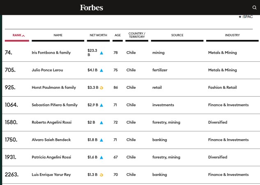Click blue up arrow beside $2.9 B
The image size is (260, 185).
click(101, 105)
